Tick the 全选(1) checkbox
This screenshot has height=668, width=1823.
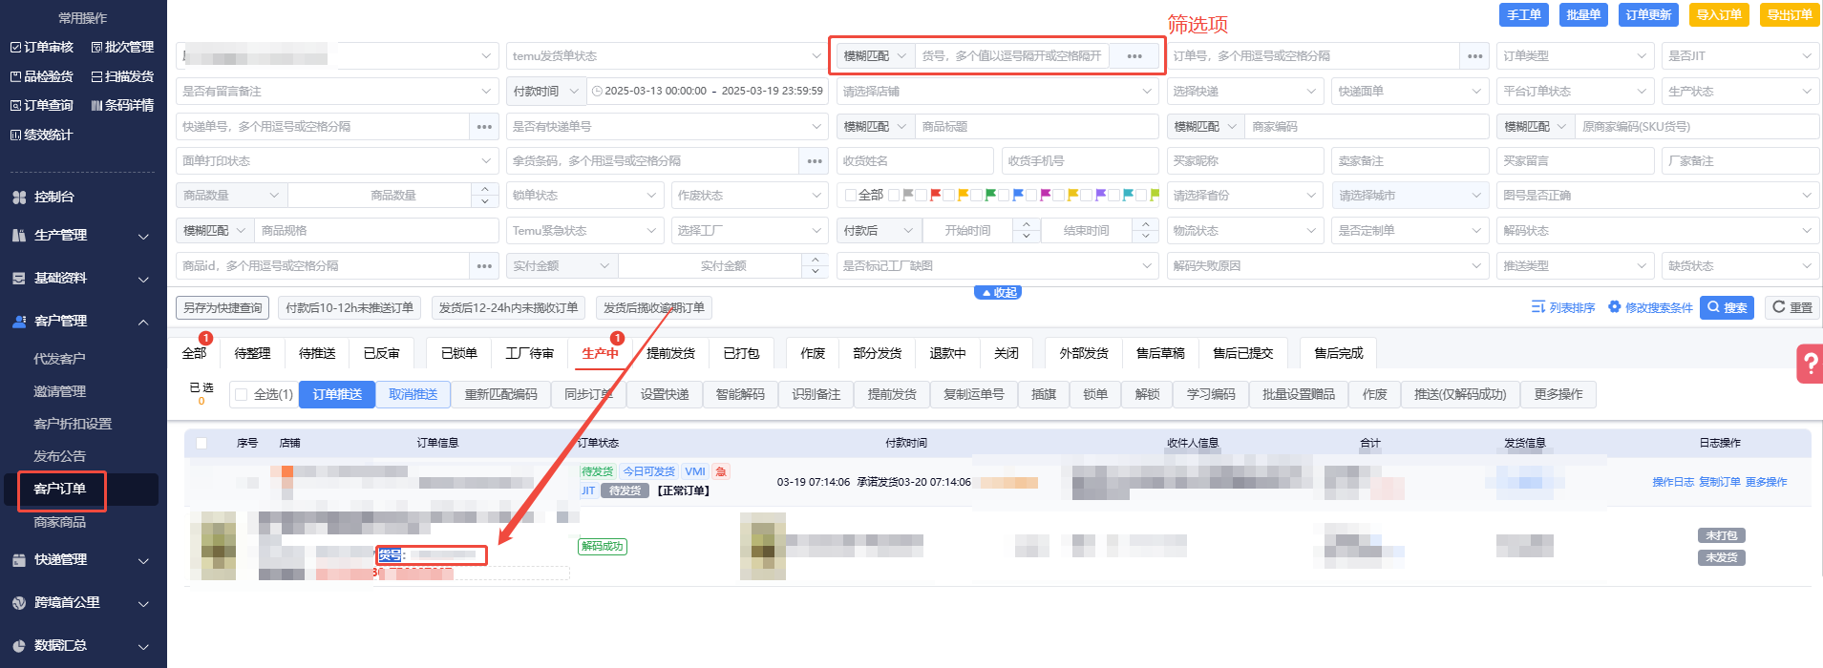coord(242,395)
